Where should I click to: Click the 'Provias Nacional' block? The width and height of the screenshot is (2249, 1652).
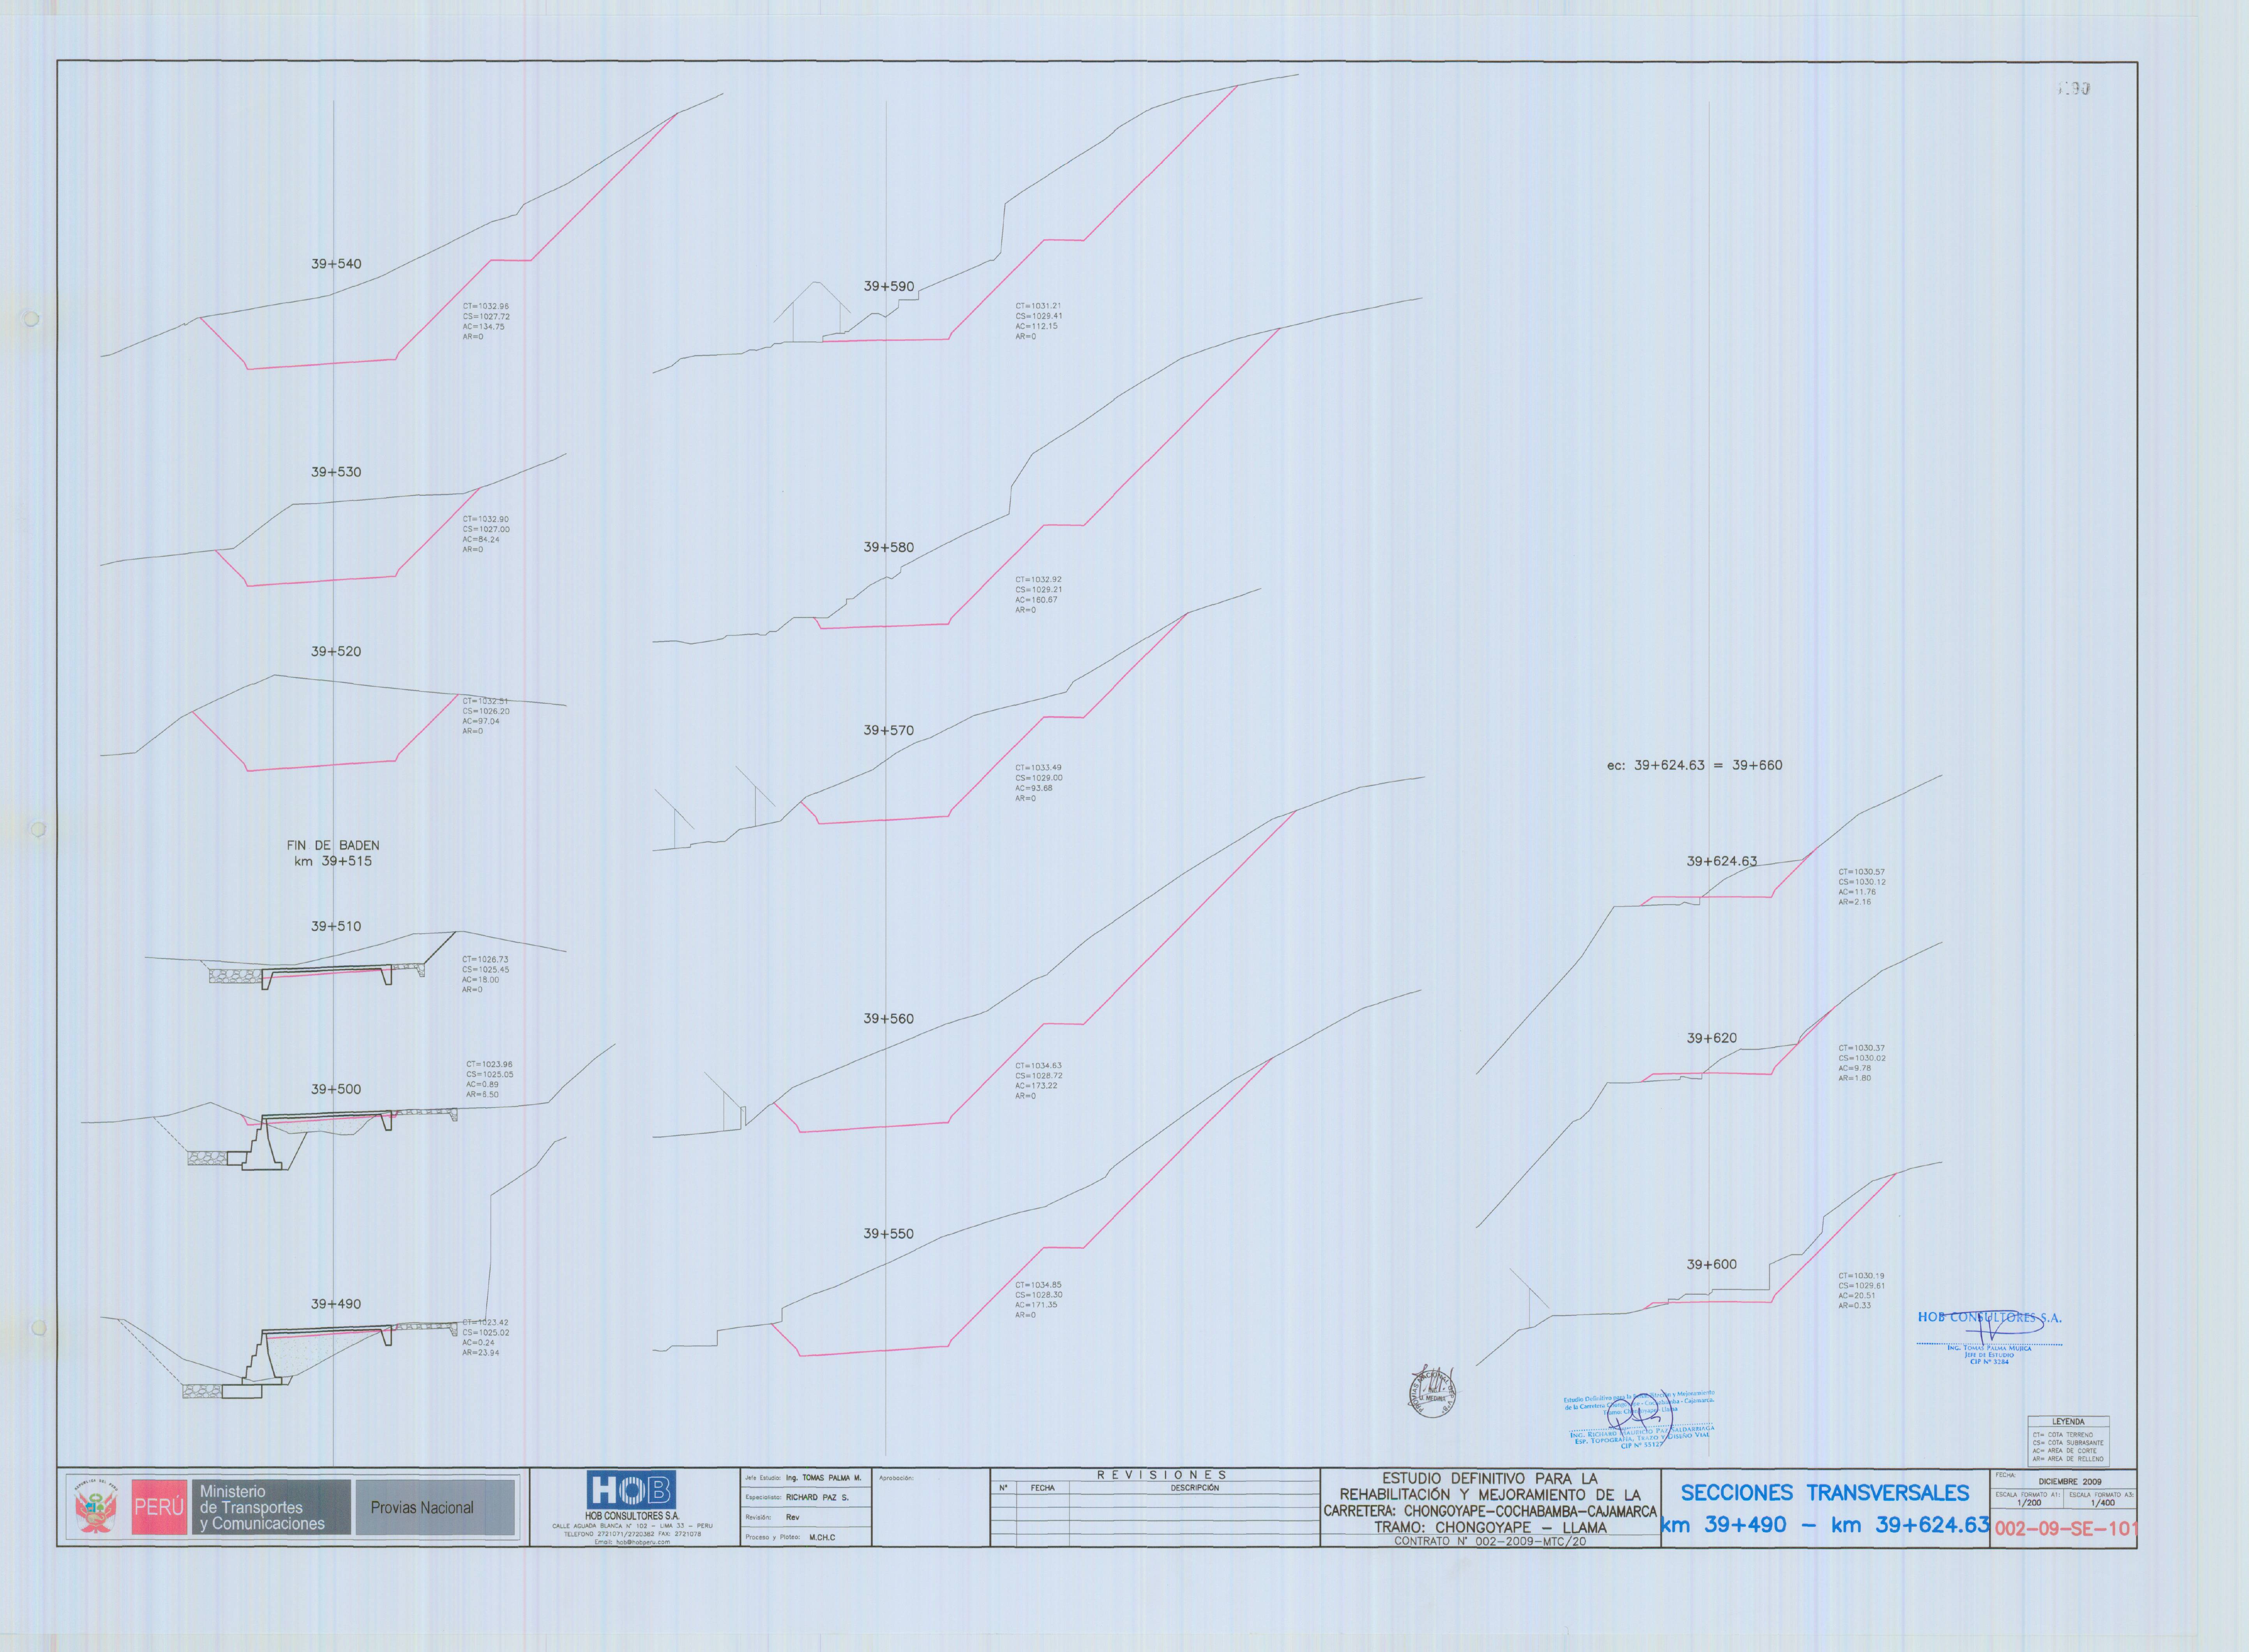435,1507
